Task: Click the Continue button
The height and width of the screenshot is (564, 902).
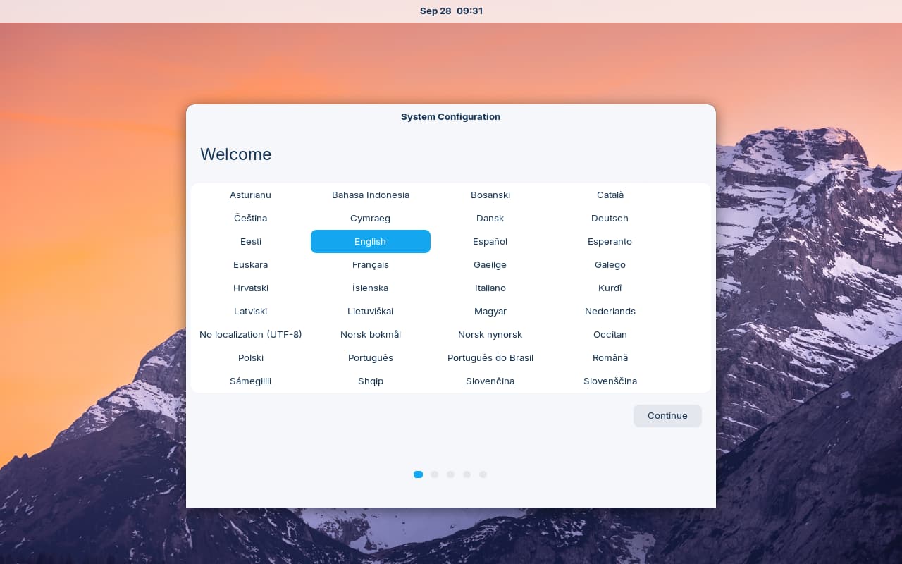Action: click(667, 415)
